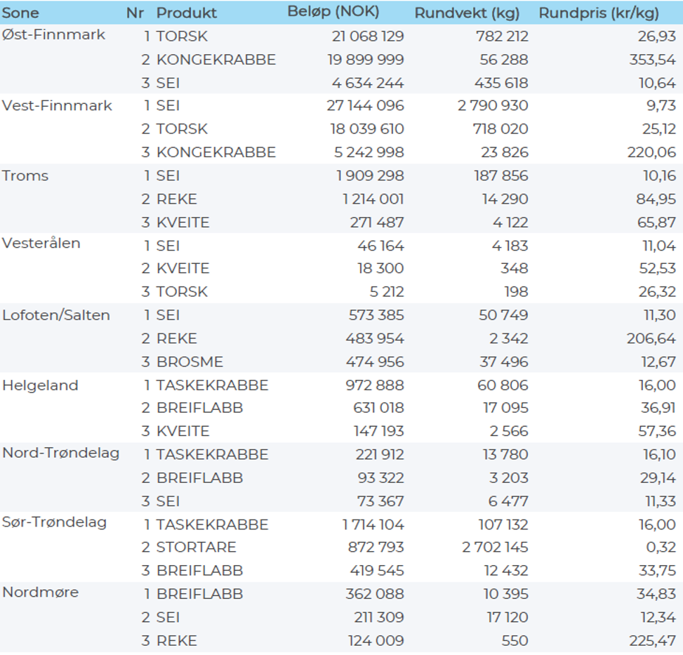Click the Vesterålen zone label
Image resolution: width=683 pixels, height=655 pixels.
click(41, 244)
